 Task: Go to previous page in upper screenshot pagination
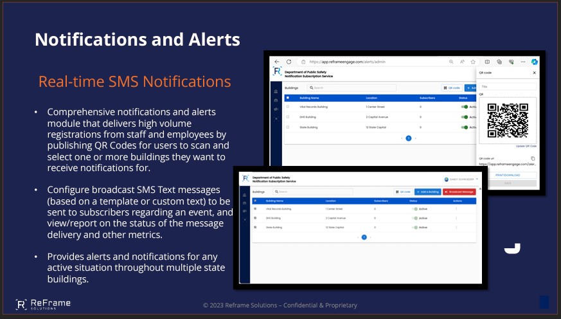point(402,138)
